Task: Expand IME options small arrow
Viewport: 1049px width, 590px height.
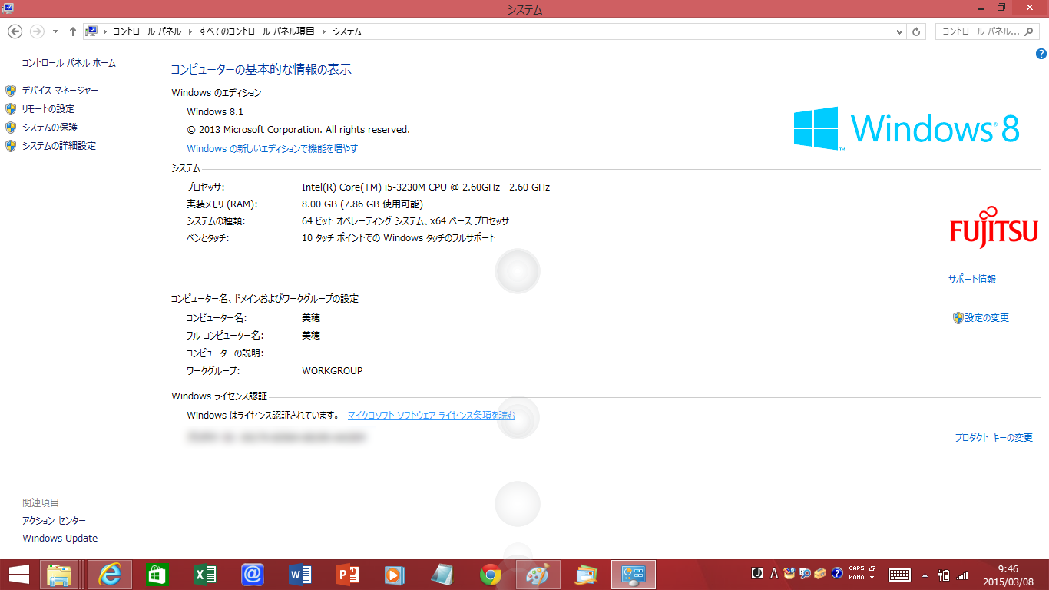Action: [x=872, y=577]
